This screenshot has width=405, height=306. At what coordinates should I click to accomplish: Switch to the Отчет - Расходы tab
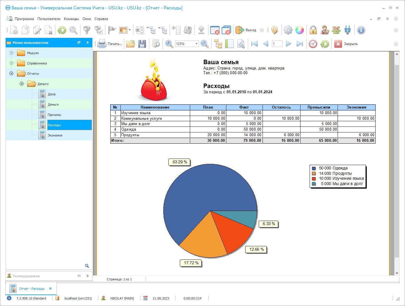(x=32, y=289)
